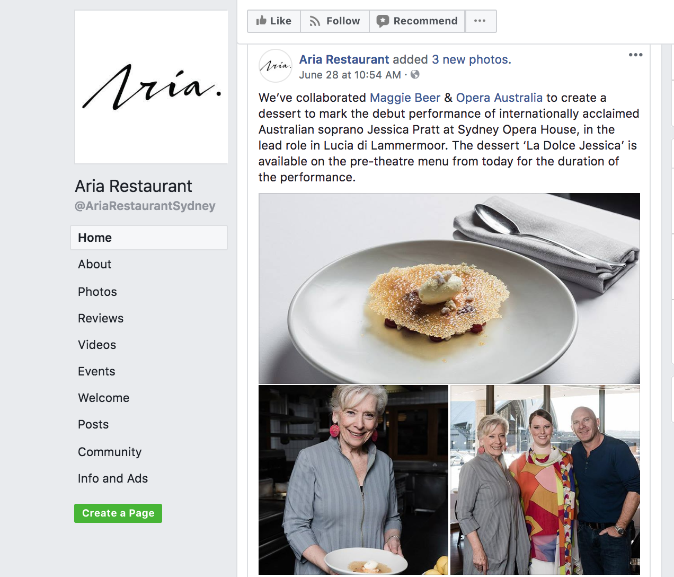674x577 pixels.
Task: Follow the Maggie Beer link
Action: click(405, 98)
